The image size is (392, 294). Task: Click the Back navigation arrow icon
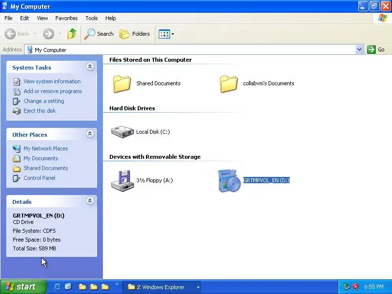coord(10,34)
